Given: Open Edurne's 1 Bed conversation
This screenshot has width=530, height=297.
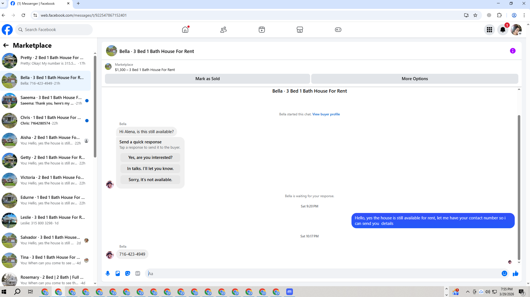Looking at the screenshot, I should coord(46,200).
